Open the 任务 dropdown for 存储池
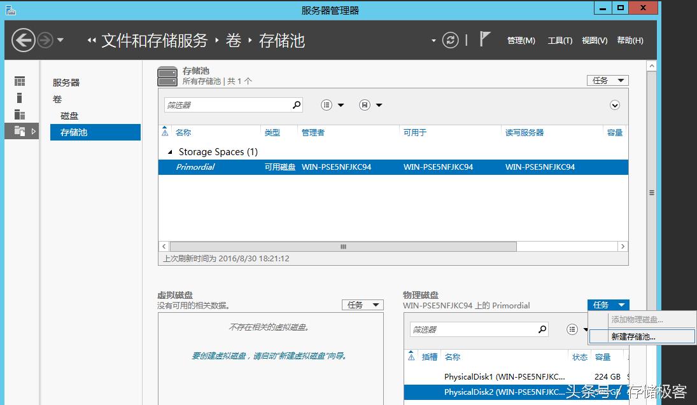This screenshot has height=405, width=697. point(607,80)
